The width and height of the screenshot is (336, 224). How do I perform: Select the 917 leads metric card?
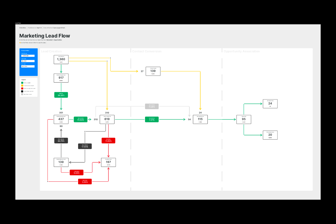[x=61, y=78]
